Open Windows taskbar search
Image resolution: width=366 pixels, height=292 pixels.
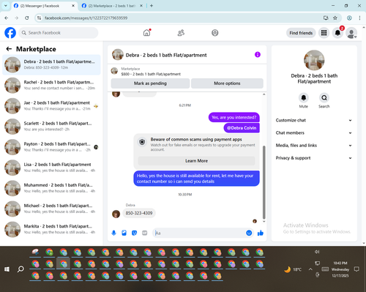pos(20,269)
